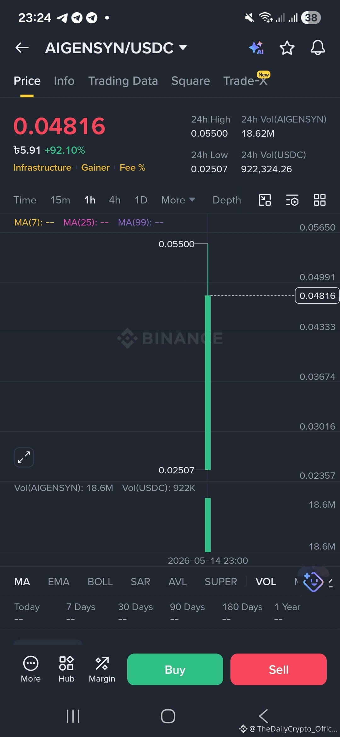Tap the red Sell button
This screenshot has height=737, width=340.
click(279, 669)
